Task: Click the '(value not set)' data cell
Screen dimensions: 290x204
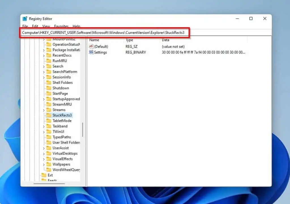Action: coord(173,47)
